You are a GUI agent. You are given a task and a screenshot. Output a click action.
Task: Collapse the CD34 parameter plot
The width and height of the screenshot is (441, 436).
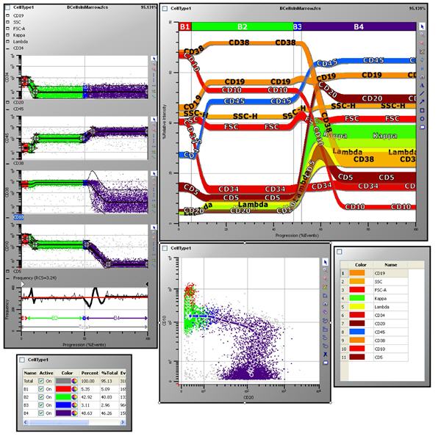(x=7, y=48)
